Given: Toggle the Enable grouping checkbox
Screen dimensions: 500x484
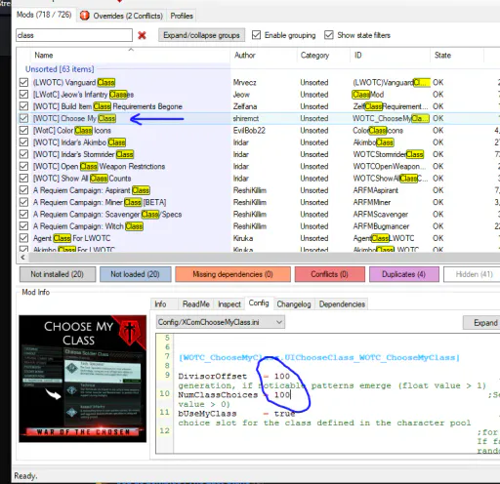Looking at the screenshot, I should pos(257,35).
